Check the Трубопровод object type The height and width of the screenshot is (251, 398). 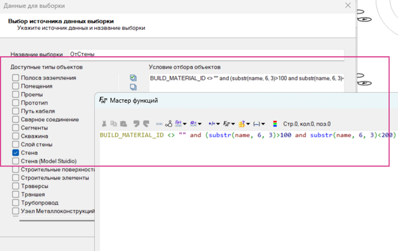(16, 203)
